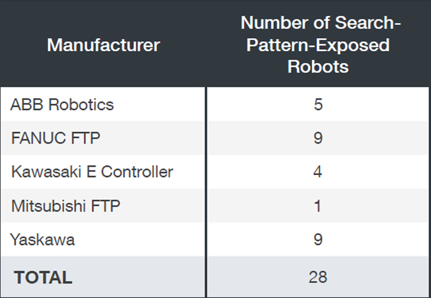This screenshot has width=431, height=298.
Task: Click the value 1 for Mitsubishi
Action: coord(318,206)
